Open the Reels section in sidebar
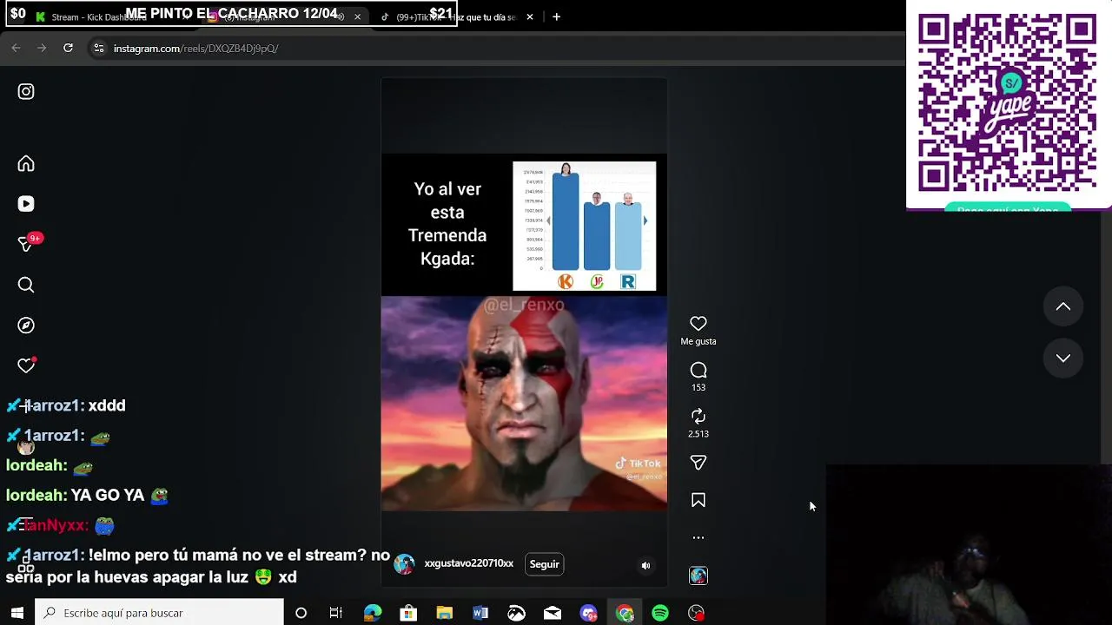The width and height of the screenshot is (1112, 625). (x=26, y=204)
